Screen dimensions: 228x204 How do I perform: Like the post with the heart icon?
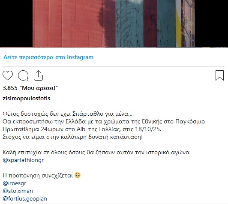8,75
